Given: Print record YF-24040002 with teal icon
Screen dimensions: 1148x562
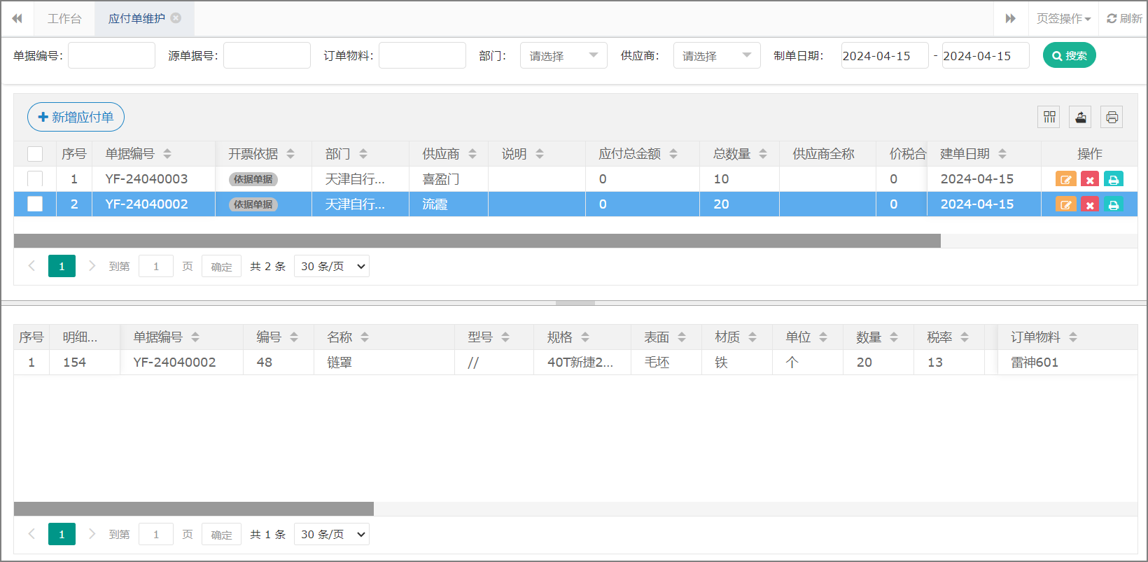Looking at the screenshot, I should (x=1113, y=204).
